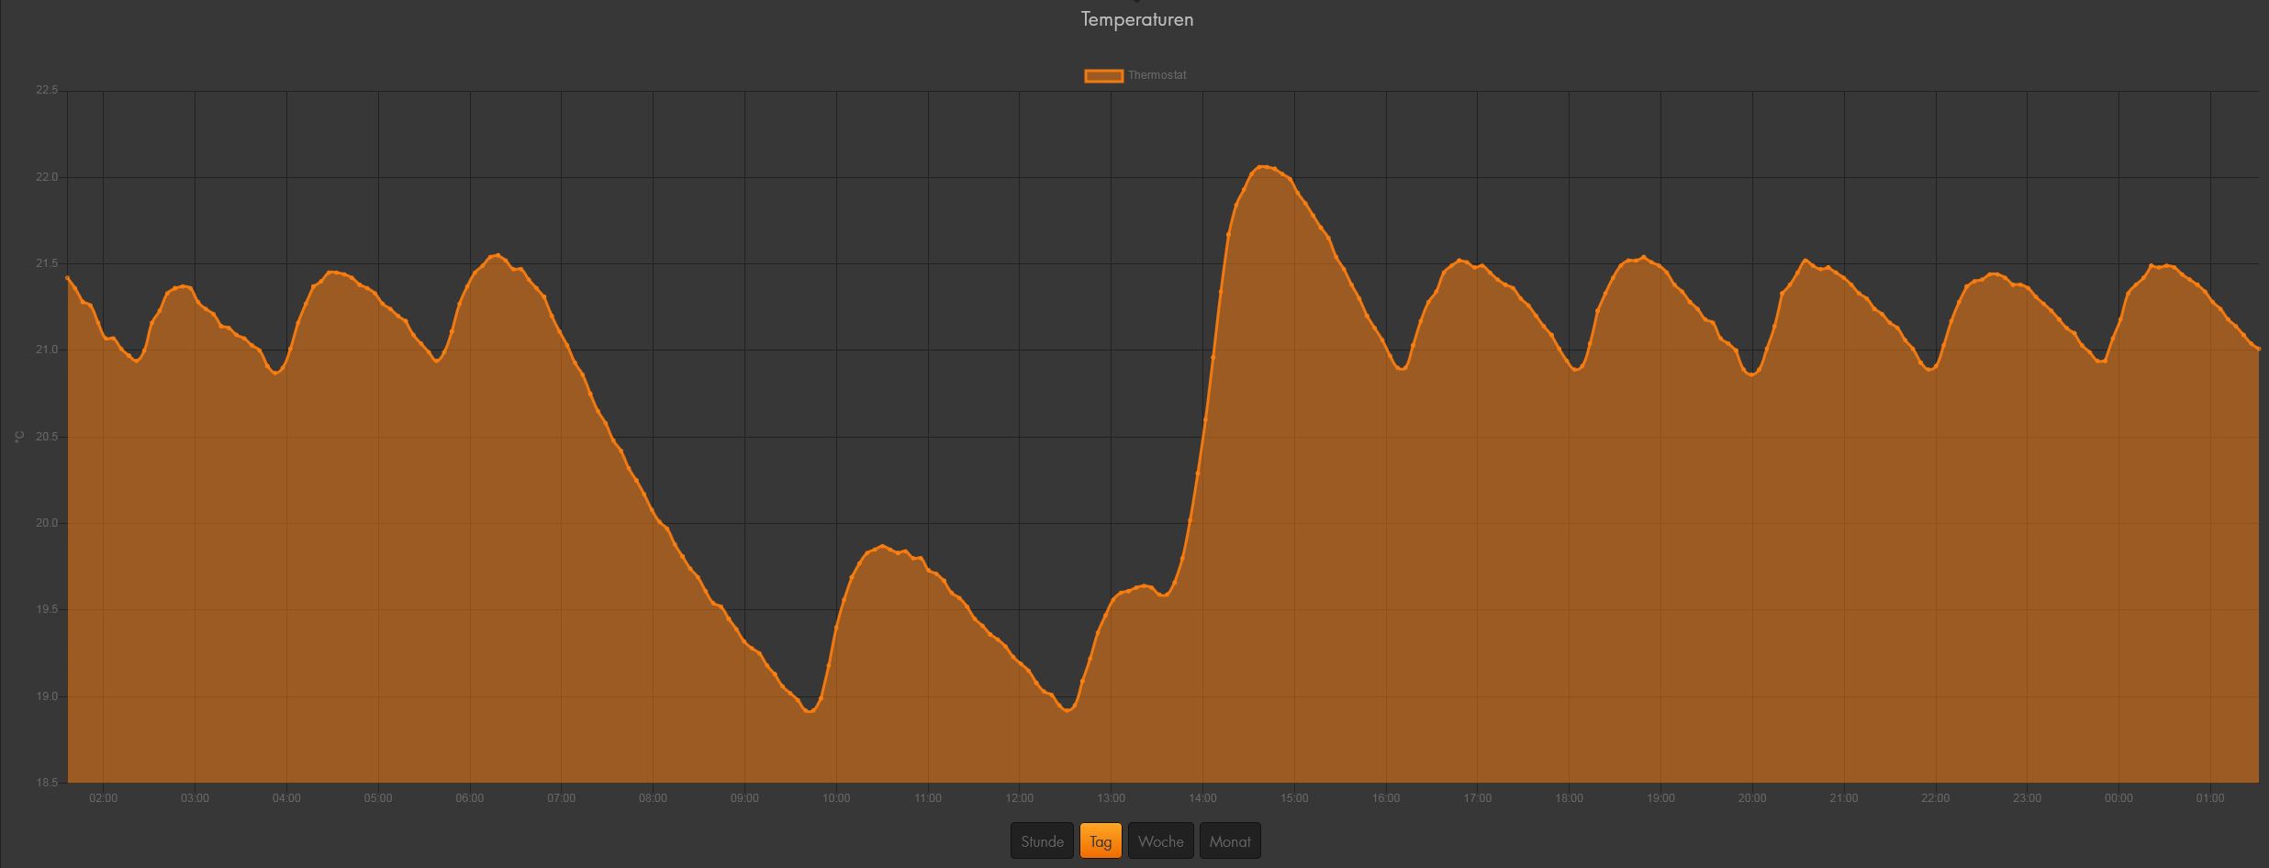Select the lowest data point before 10:00
Viewport: 2269px width, 868px height.
pyautogui.click(x=808, y=711)
